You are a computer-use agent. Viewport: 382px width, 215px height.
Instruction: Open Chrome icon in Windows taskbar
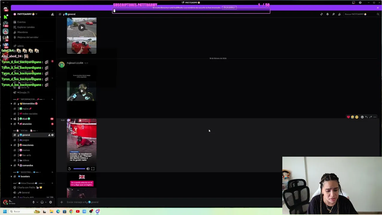coord(71,211)
